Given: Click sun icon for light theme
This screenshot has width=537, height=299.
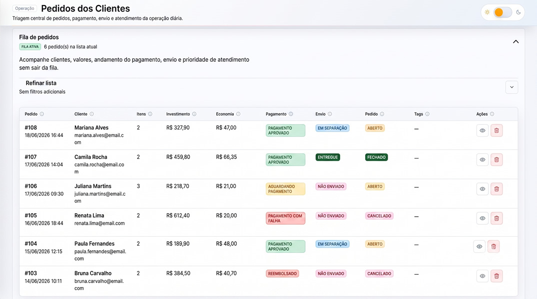Looking at the screenshot, I should 487,12.
